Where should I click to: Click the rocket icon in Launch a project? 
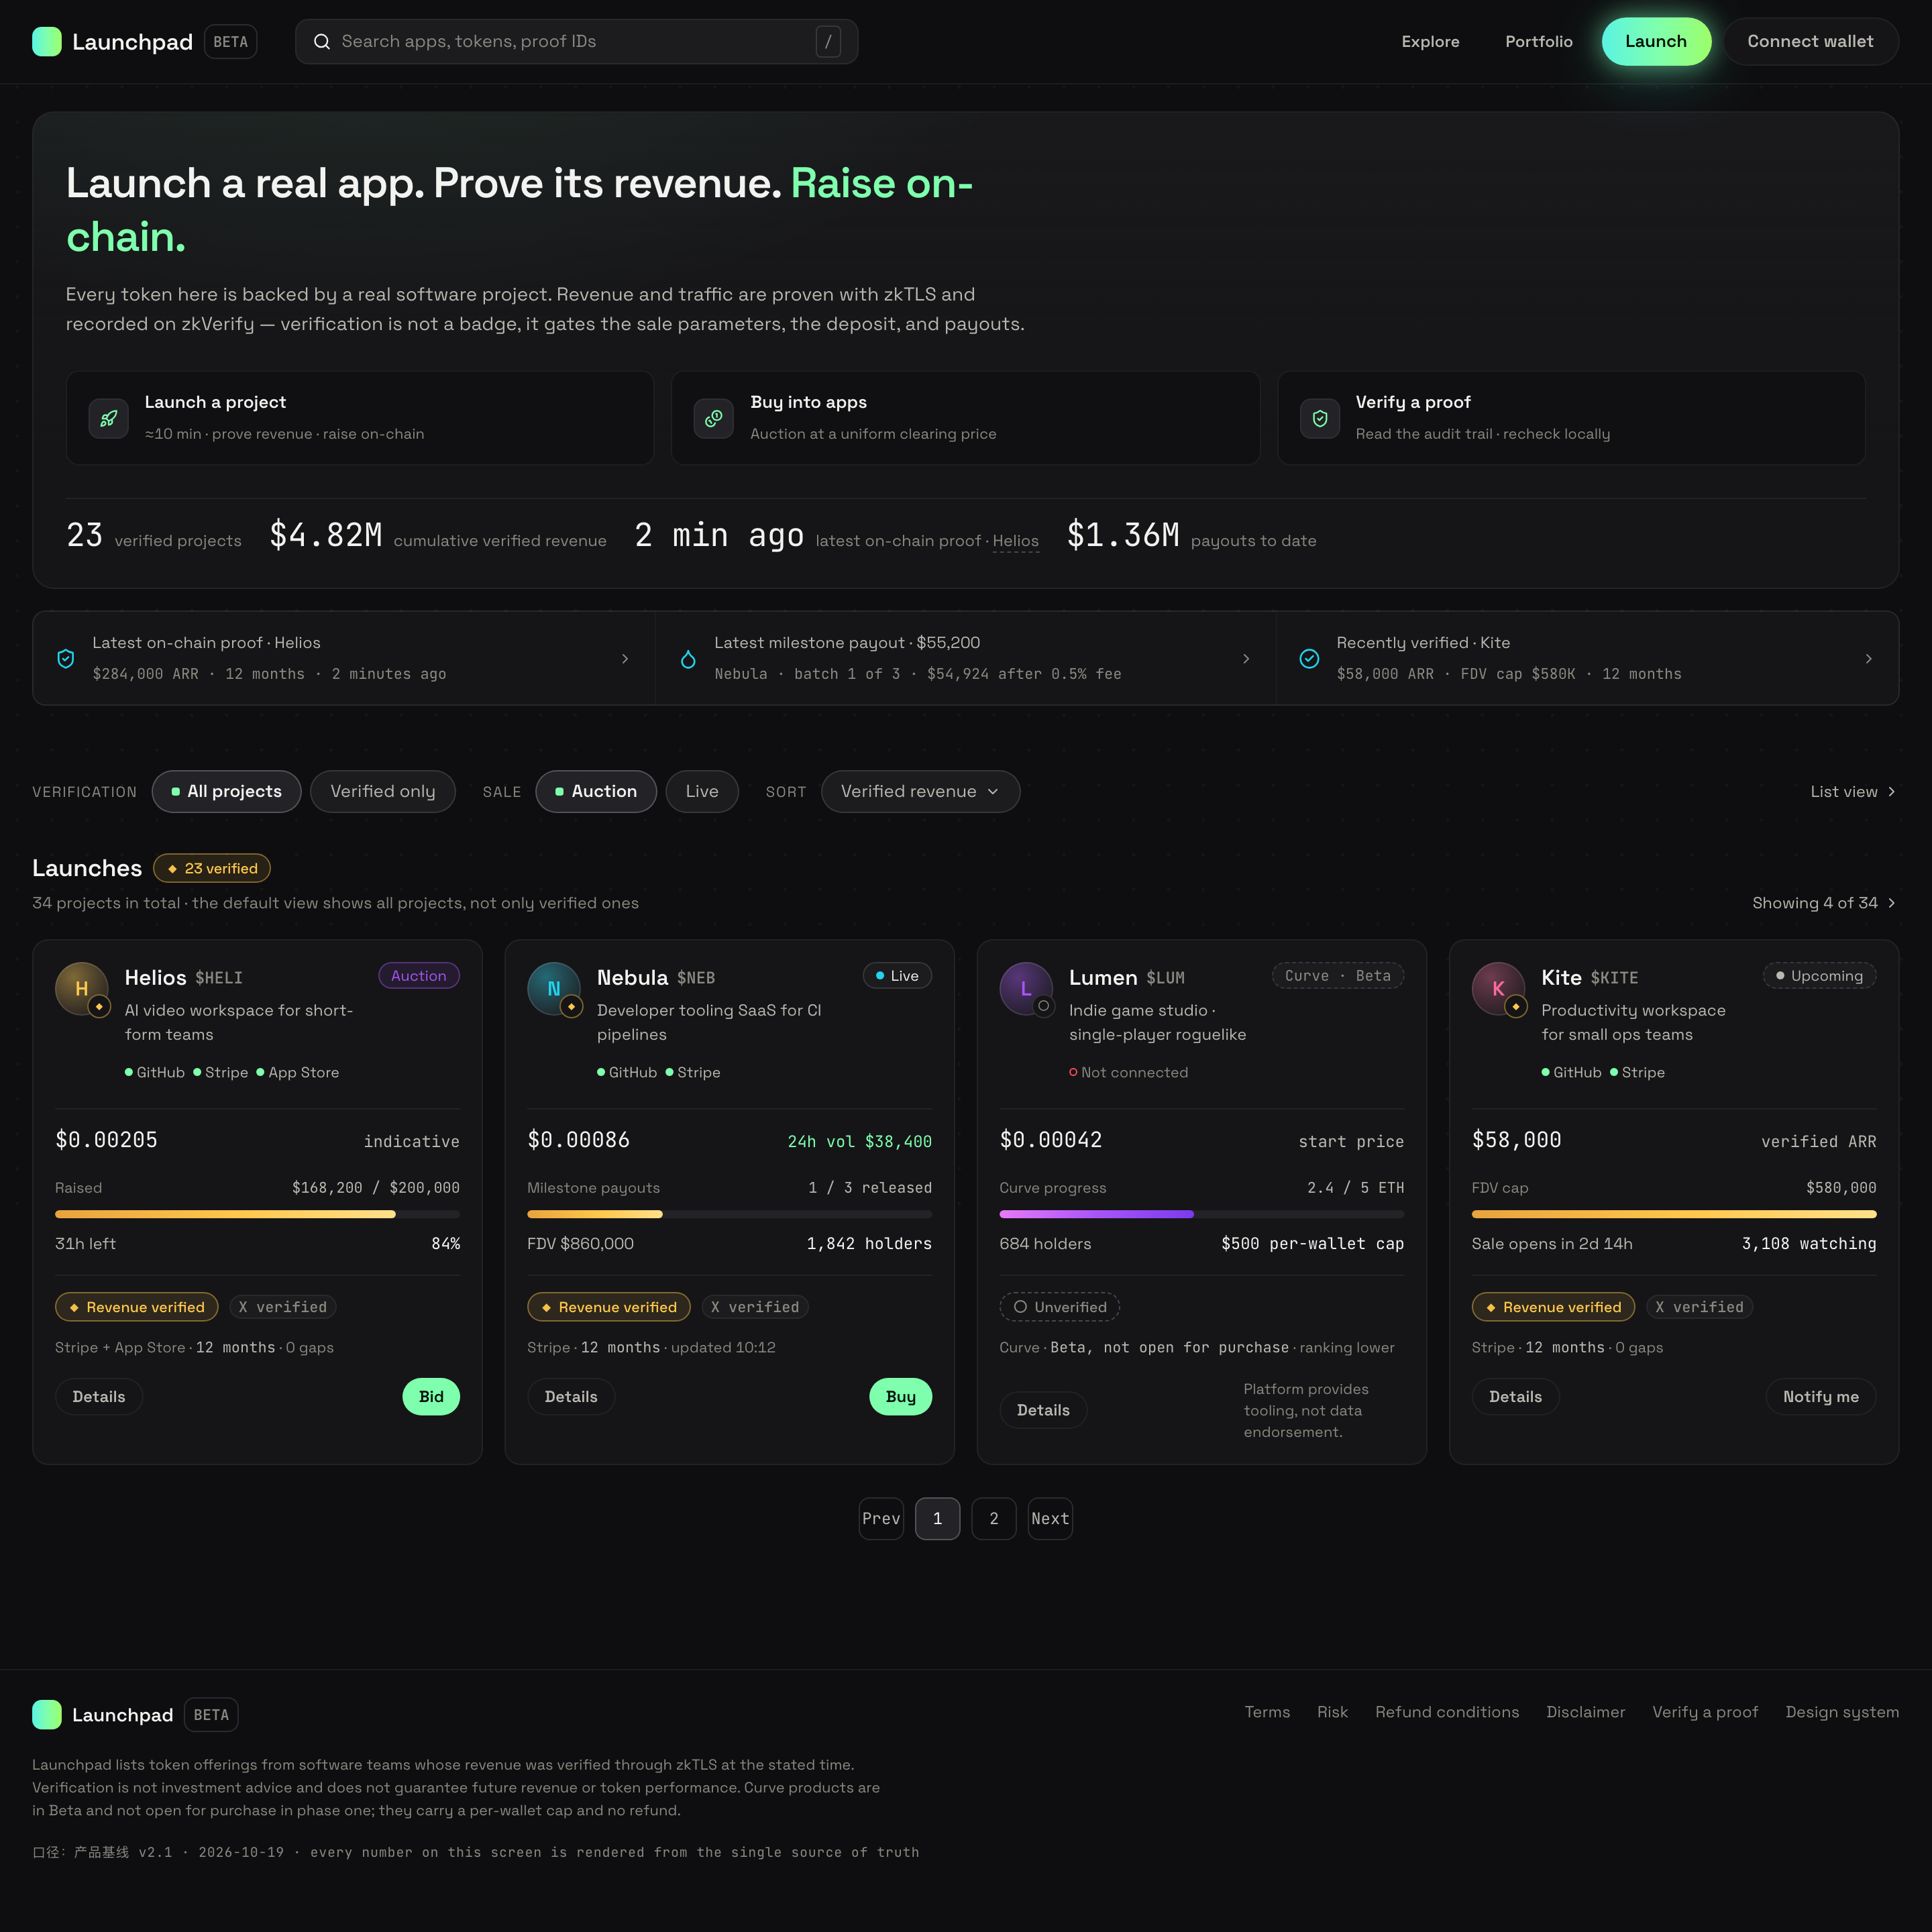tap(109, 418)
